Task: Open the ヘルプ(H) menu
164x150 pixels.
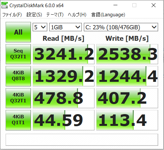Action: coord(77,15)
